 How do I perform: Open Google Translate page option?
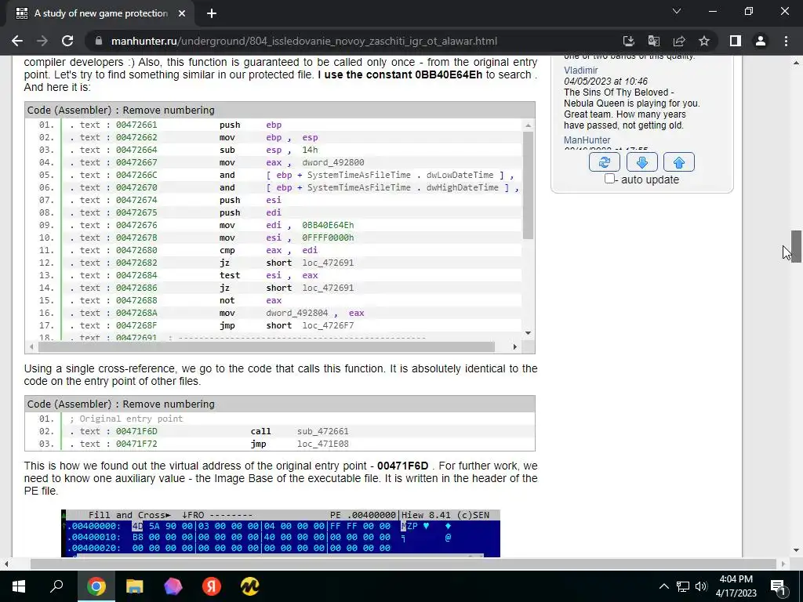pyautogui.click(x=654, y=41)
